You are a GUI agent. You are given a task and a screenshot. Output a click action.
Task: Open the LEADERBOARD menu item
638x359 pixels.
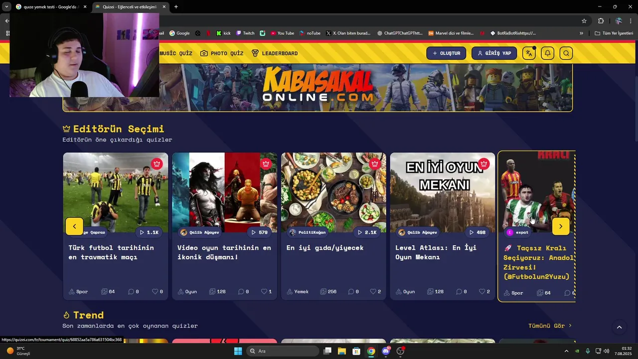coord(275,53)
